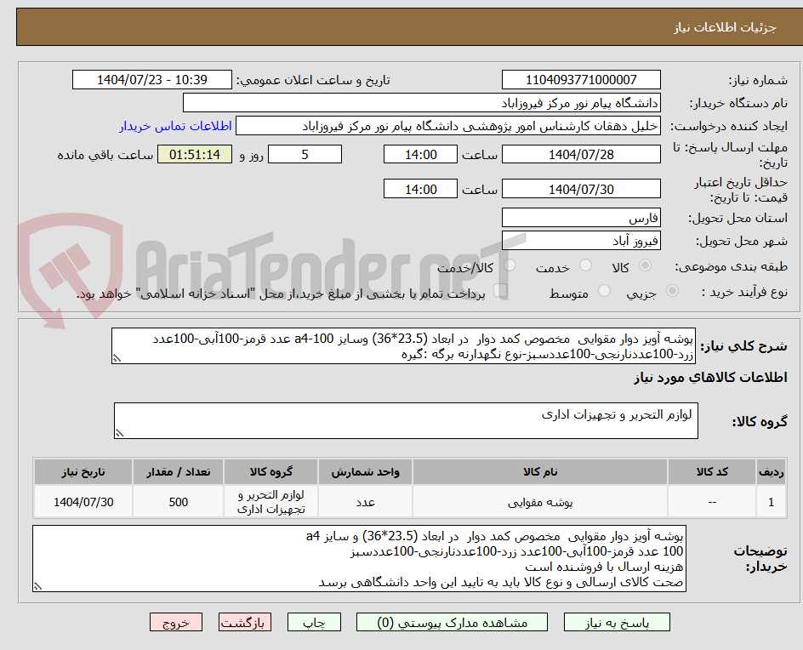Click the row number cell 1
803x650 pixels.
pos(772,502)
